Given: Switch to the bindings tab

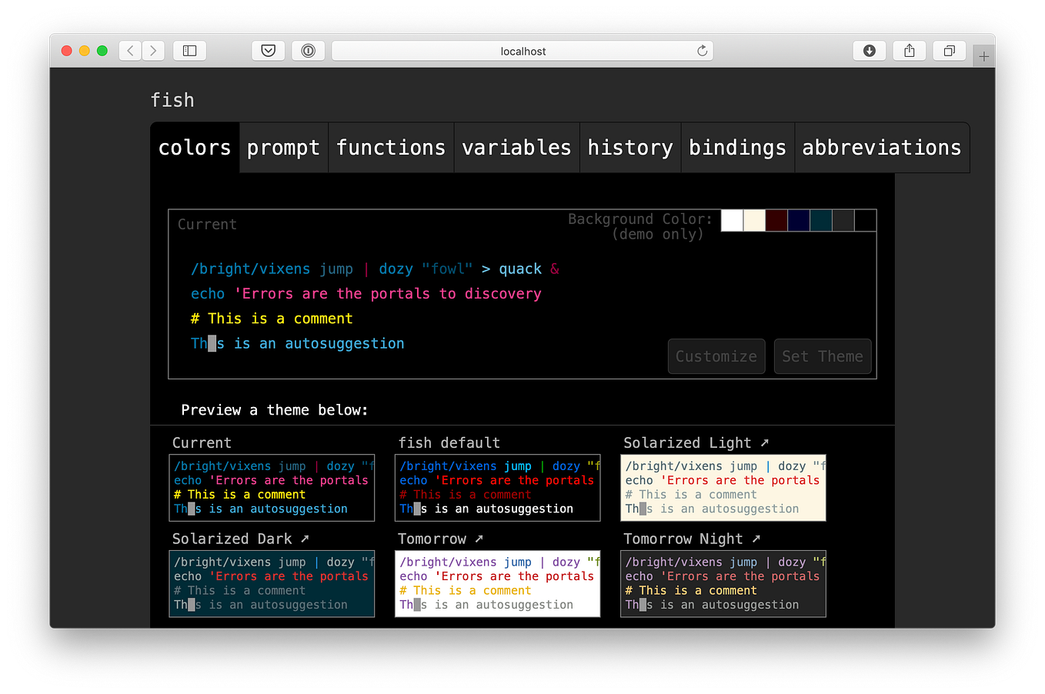Looking at the screenshot, I should pos(737,148).
